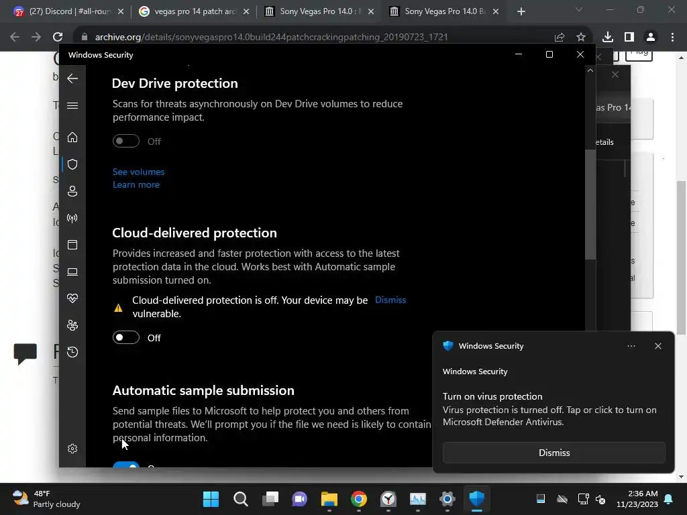Click the Windows Security scrollbar thumb

pos(590,204)
